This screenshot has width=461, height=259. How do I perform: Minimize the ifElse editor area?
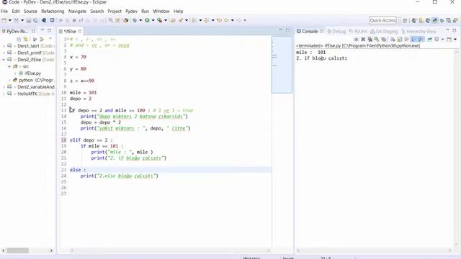click(280, 30)
